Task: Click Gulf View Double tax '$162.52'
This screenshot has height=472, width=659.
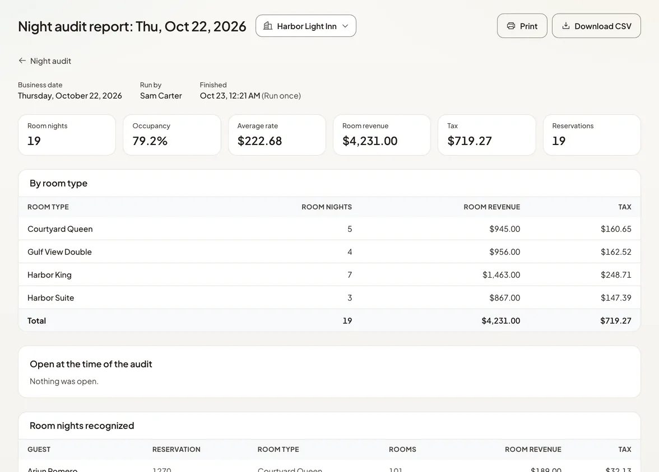Action: tap(616, 252)
